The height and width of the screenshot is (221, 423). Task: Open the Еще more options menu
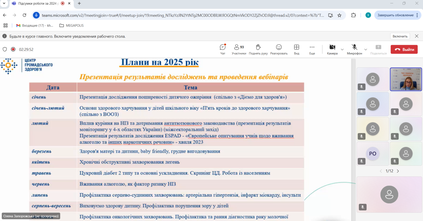(x=312, y=49)
